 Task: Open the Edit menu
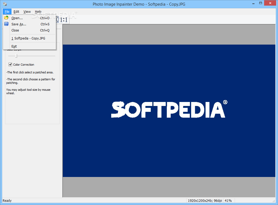[x=16, y=12]
